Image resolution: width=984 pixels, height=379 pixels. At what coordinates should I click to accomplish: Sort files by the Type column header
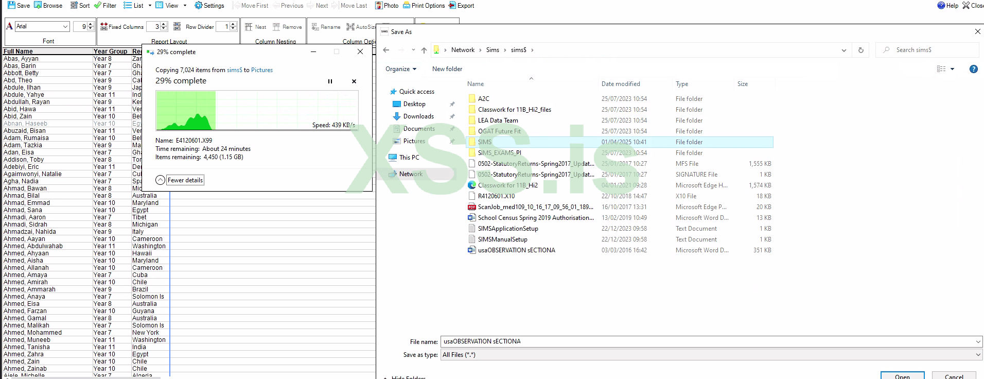682,84
